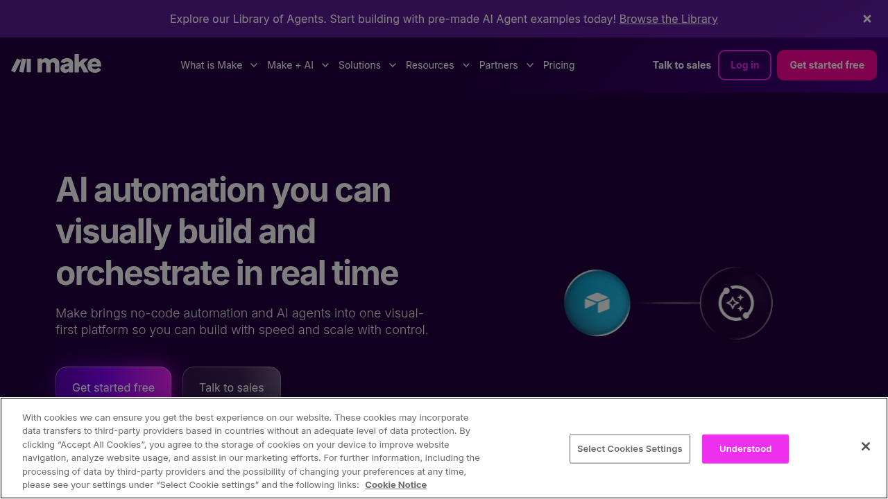Click the Log in button
The width and height of the screenshot is (888, 499).
coord(744,64)
